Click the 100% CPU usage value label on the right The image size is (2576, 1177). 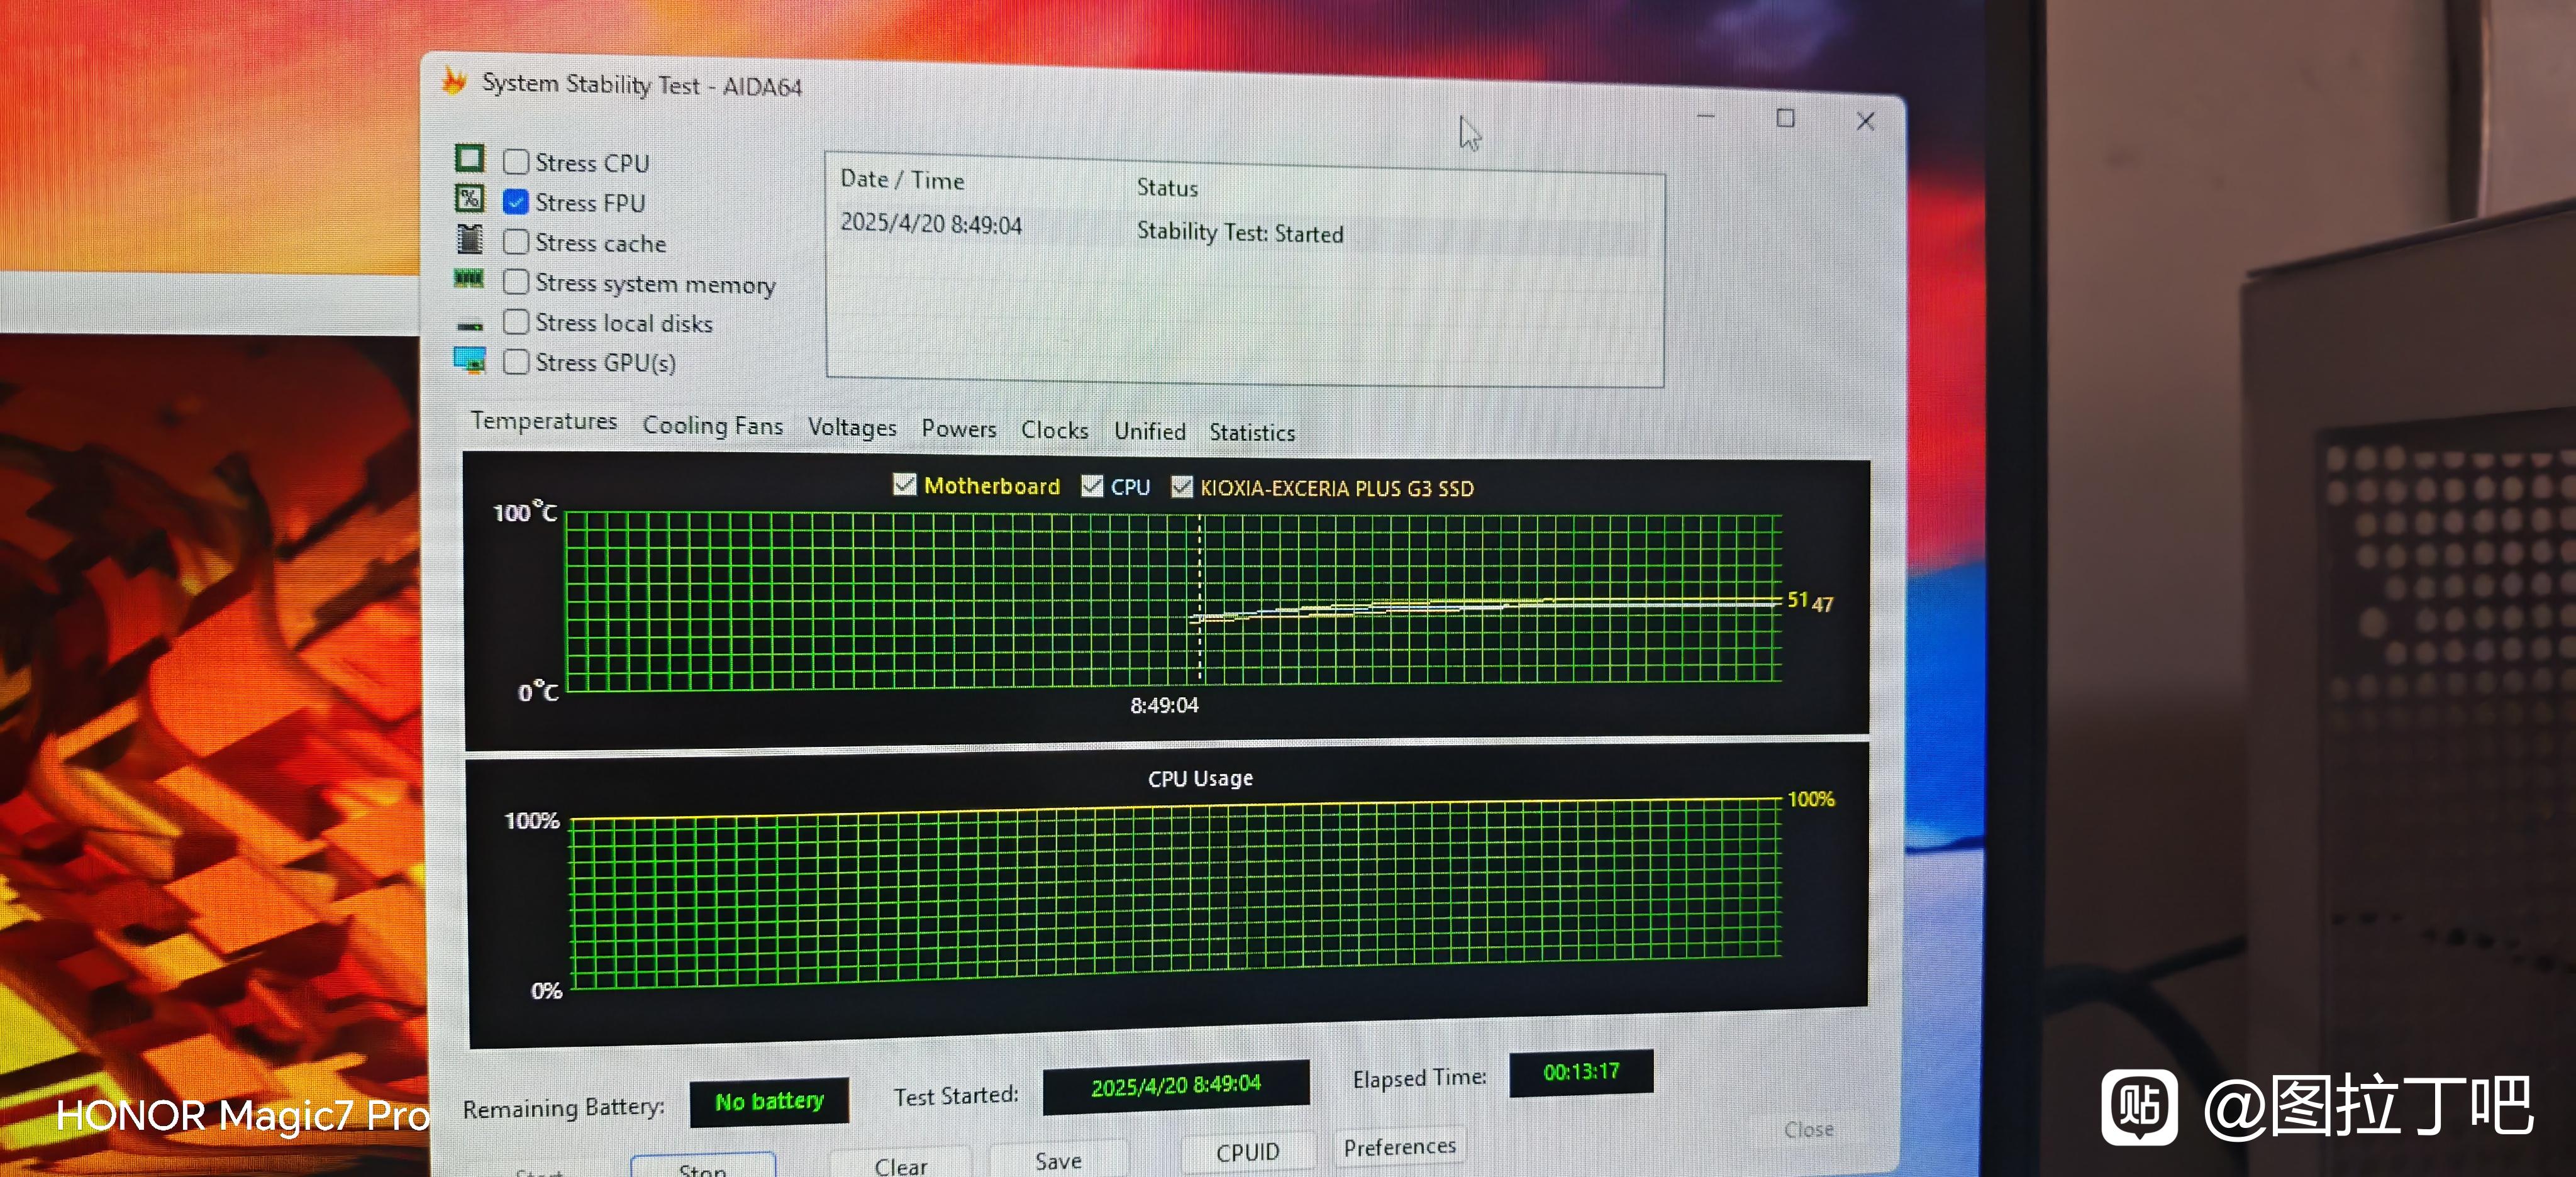click(1811, 799)
